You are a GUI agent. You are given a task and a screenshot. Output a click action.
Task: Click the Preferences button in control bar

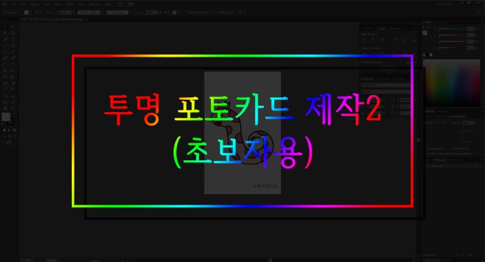pyautogui.click(x=225, y=12)
